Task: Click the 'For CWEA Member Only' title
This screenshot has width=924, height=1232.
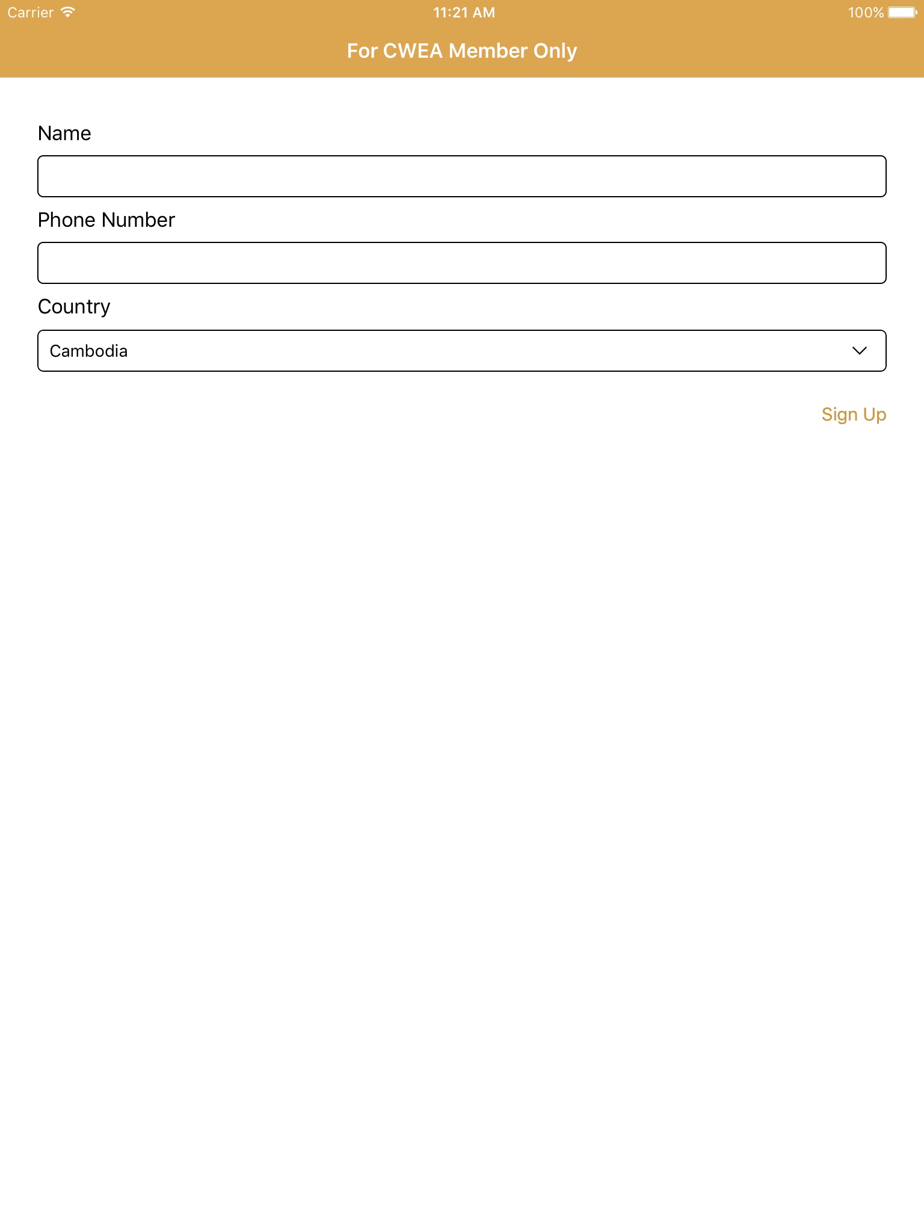Action: (x=461, y=51)
